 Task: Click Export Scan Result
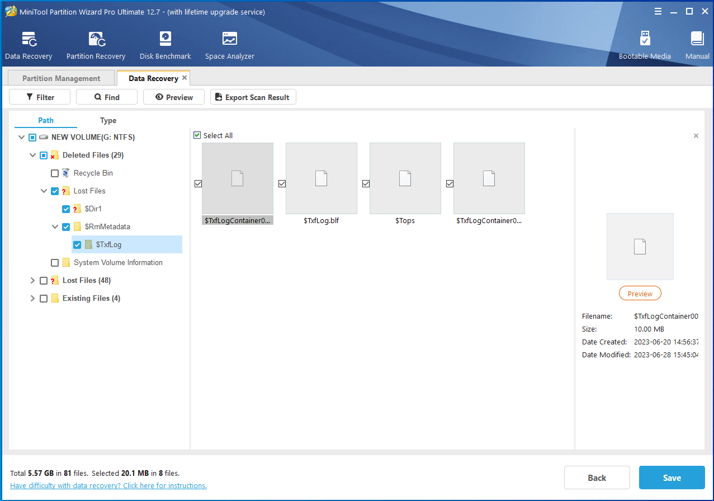[x=253, y=97]
